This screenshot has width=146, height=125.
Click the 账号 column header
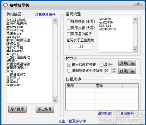(80, 86)
